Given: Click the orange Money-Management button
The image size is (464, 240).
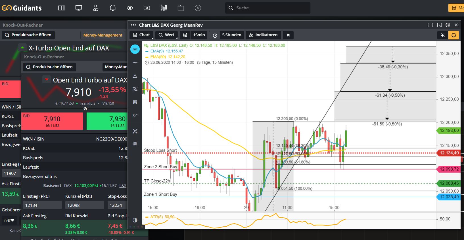Looking at the screenshot, I should tap(103, 35).
